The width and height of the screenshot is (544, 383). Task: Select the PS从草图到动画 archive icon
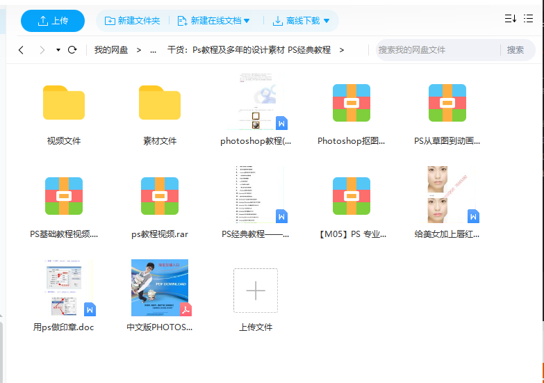coord(447,103)
